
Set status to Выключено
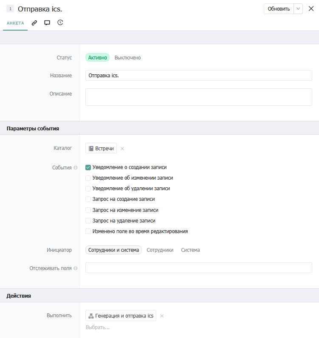(x=127, y=58)
